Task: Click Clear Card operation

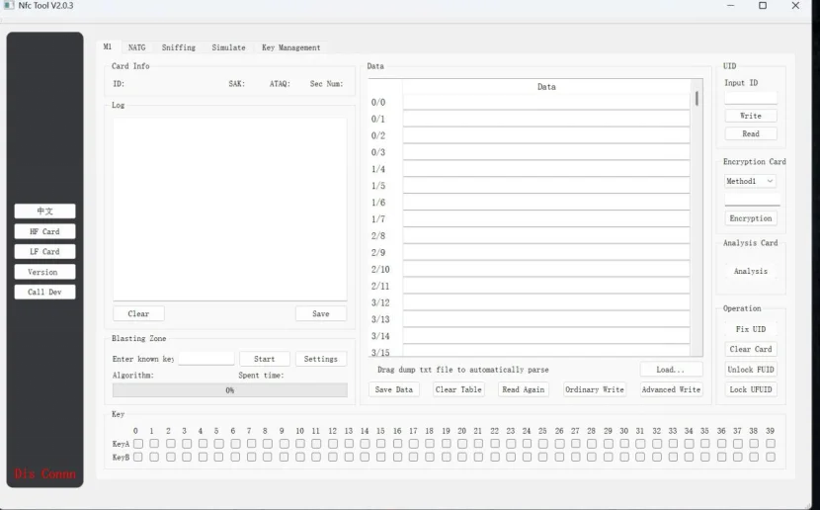Action: pyautogui.click(x=751, y=349)
